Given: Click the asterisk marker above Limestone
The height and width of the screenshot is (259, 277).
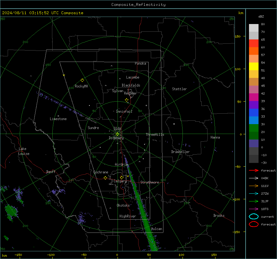Looking at the screenshot, I should point(58,116).
